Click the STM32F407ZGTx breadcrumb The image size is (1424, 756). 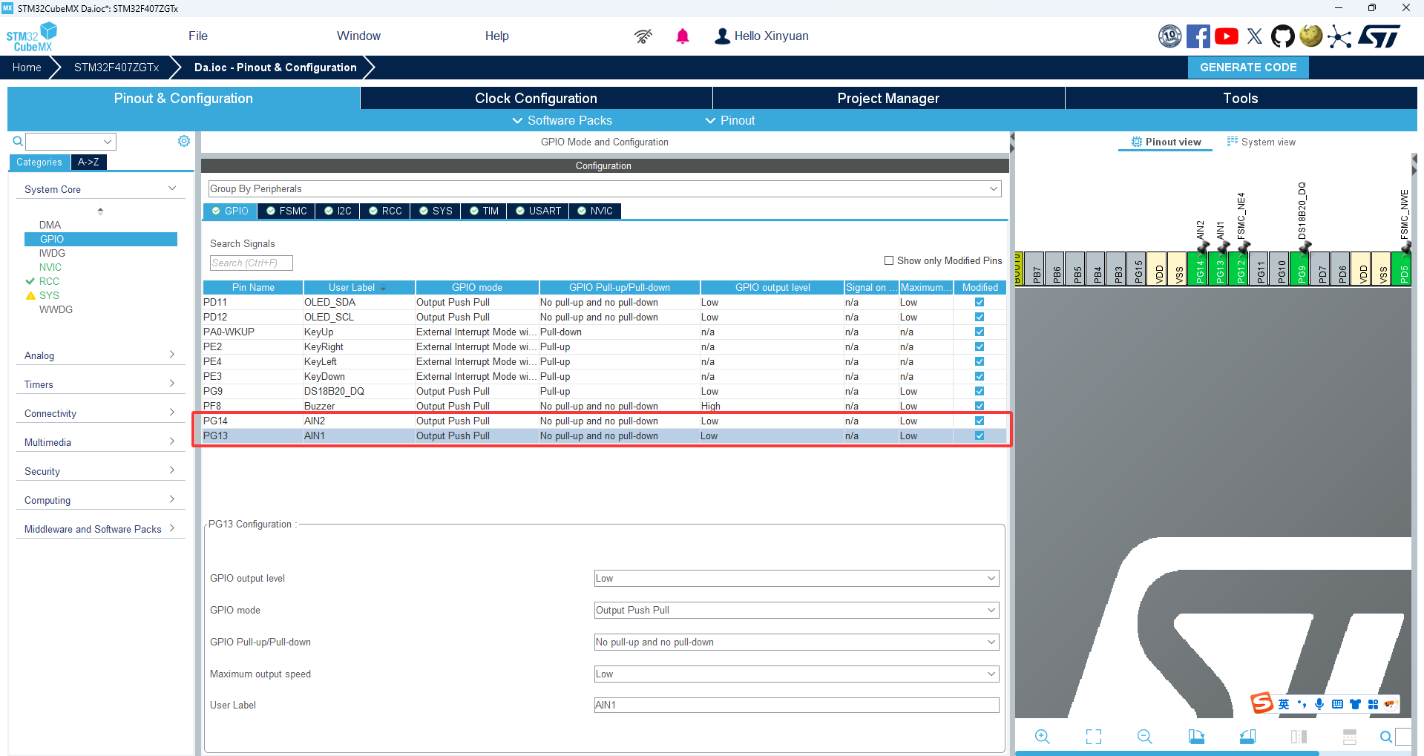[x=117, y=68]
